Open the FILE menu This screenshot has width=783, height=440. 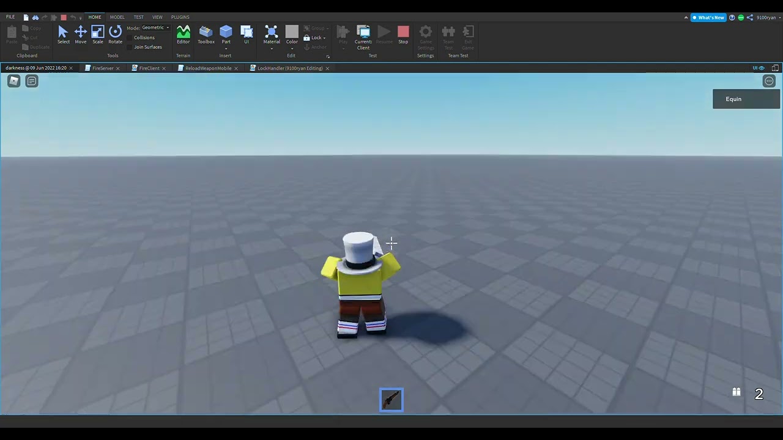tap(10, 17)
